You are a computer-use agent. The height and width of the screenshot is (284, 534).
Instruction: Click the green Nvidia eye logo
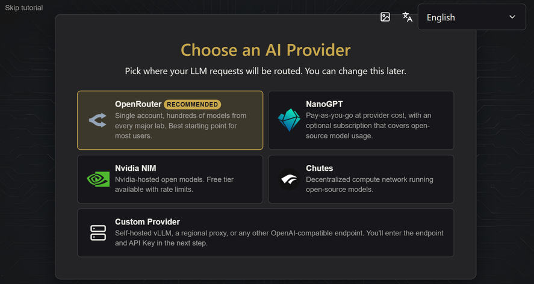pyautogui.click(x=98, y=179)
